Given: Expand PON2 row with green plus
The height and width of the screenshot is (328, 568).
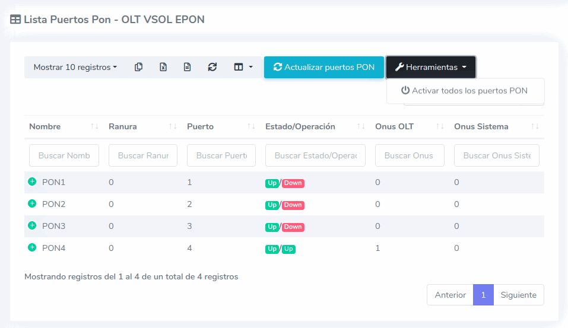Looking at the screenshot, I should [32, 204].
